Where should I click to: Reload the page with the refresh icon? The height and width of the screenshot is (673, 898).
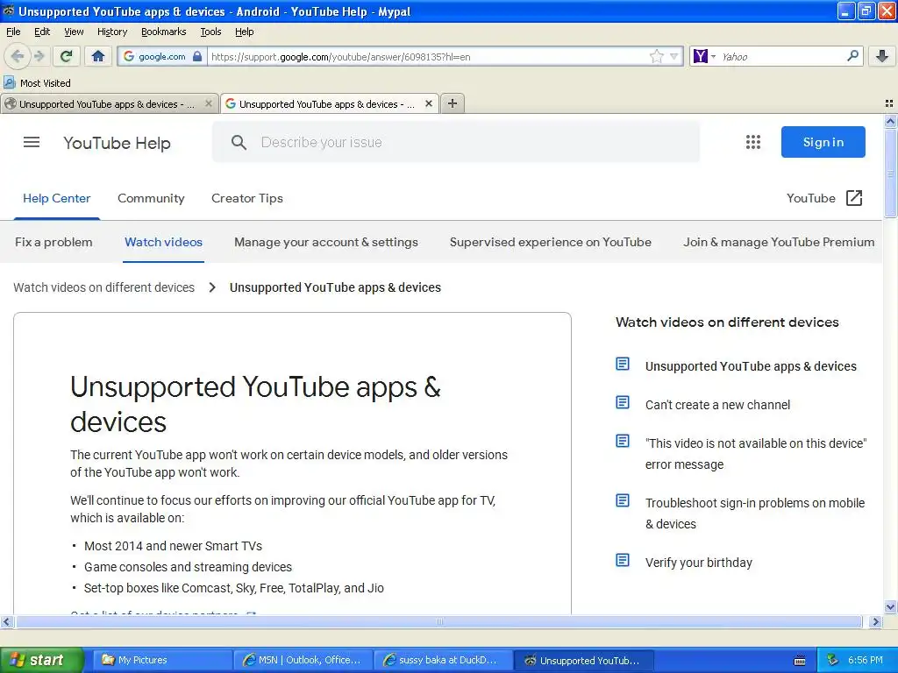click(x=66, y=56)
